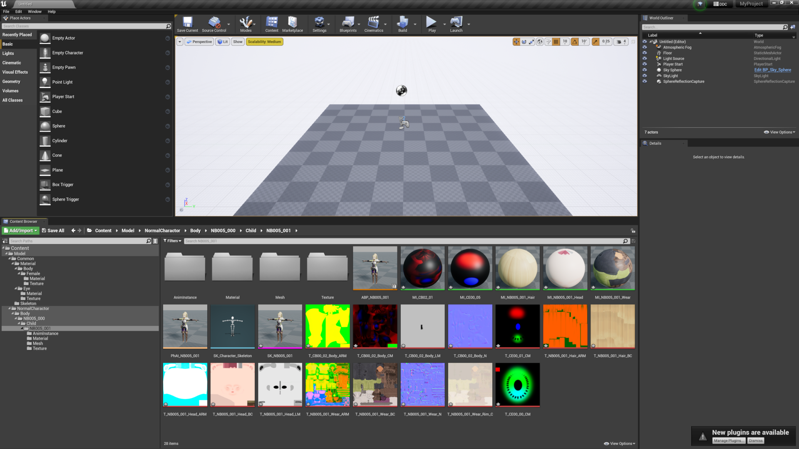Toggle visibility of Light Source actor

point(645,59)
